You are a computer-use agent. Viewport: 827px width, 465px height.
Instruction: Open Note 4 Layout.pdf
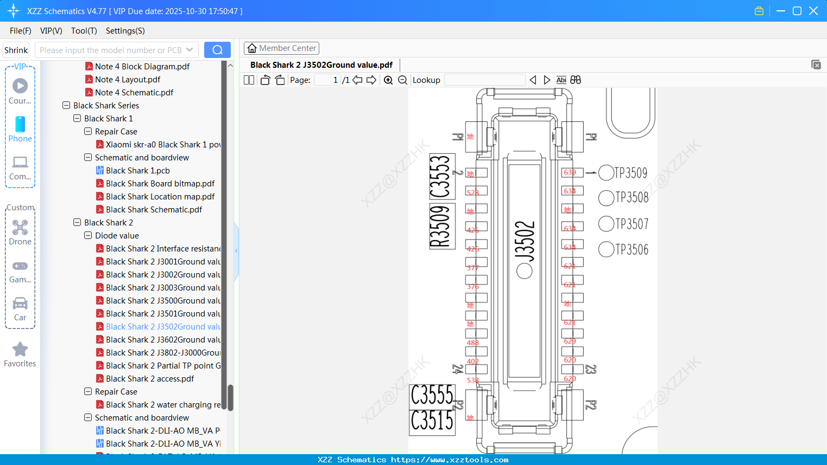[x=123, y=79]
